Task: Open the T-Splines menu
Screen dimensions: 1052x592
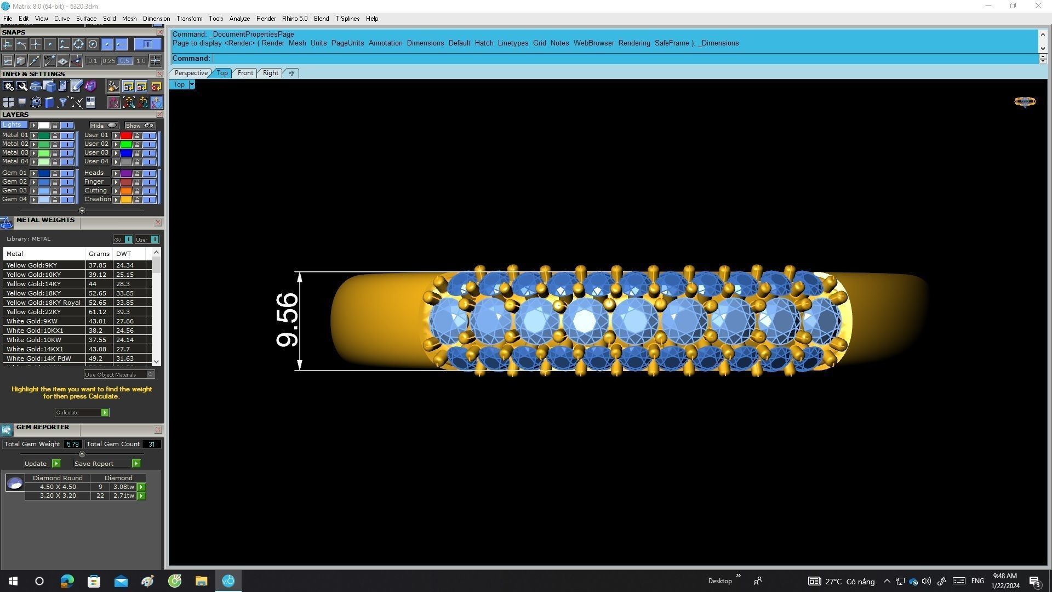Action: [x=347, y=19]
